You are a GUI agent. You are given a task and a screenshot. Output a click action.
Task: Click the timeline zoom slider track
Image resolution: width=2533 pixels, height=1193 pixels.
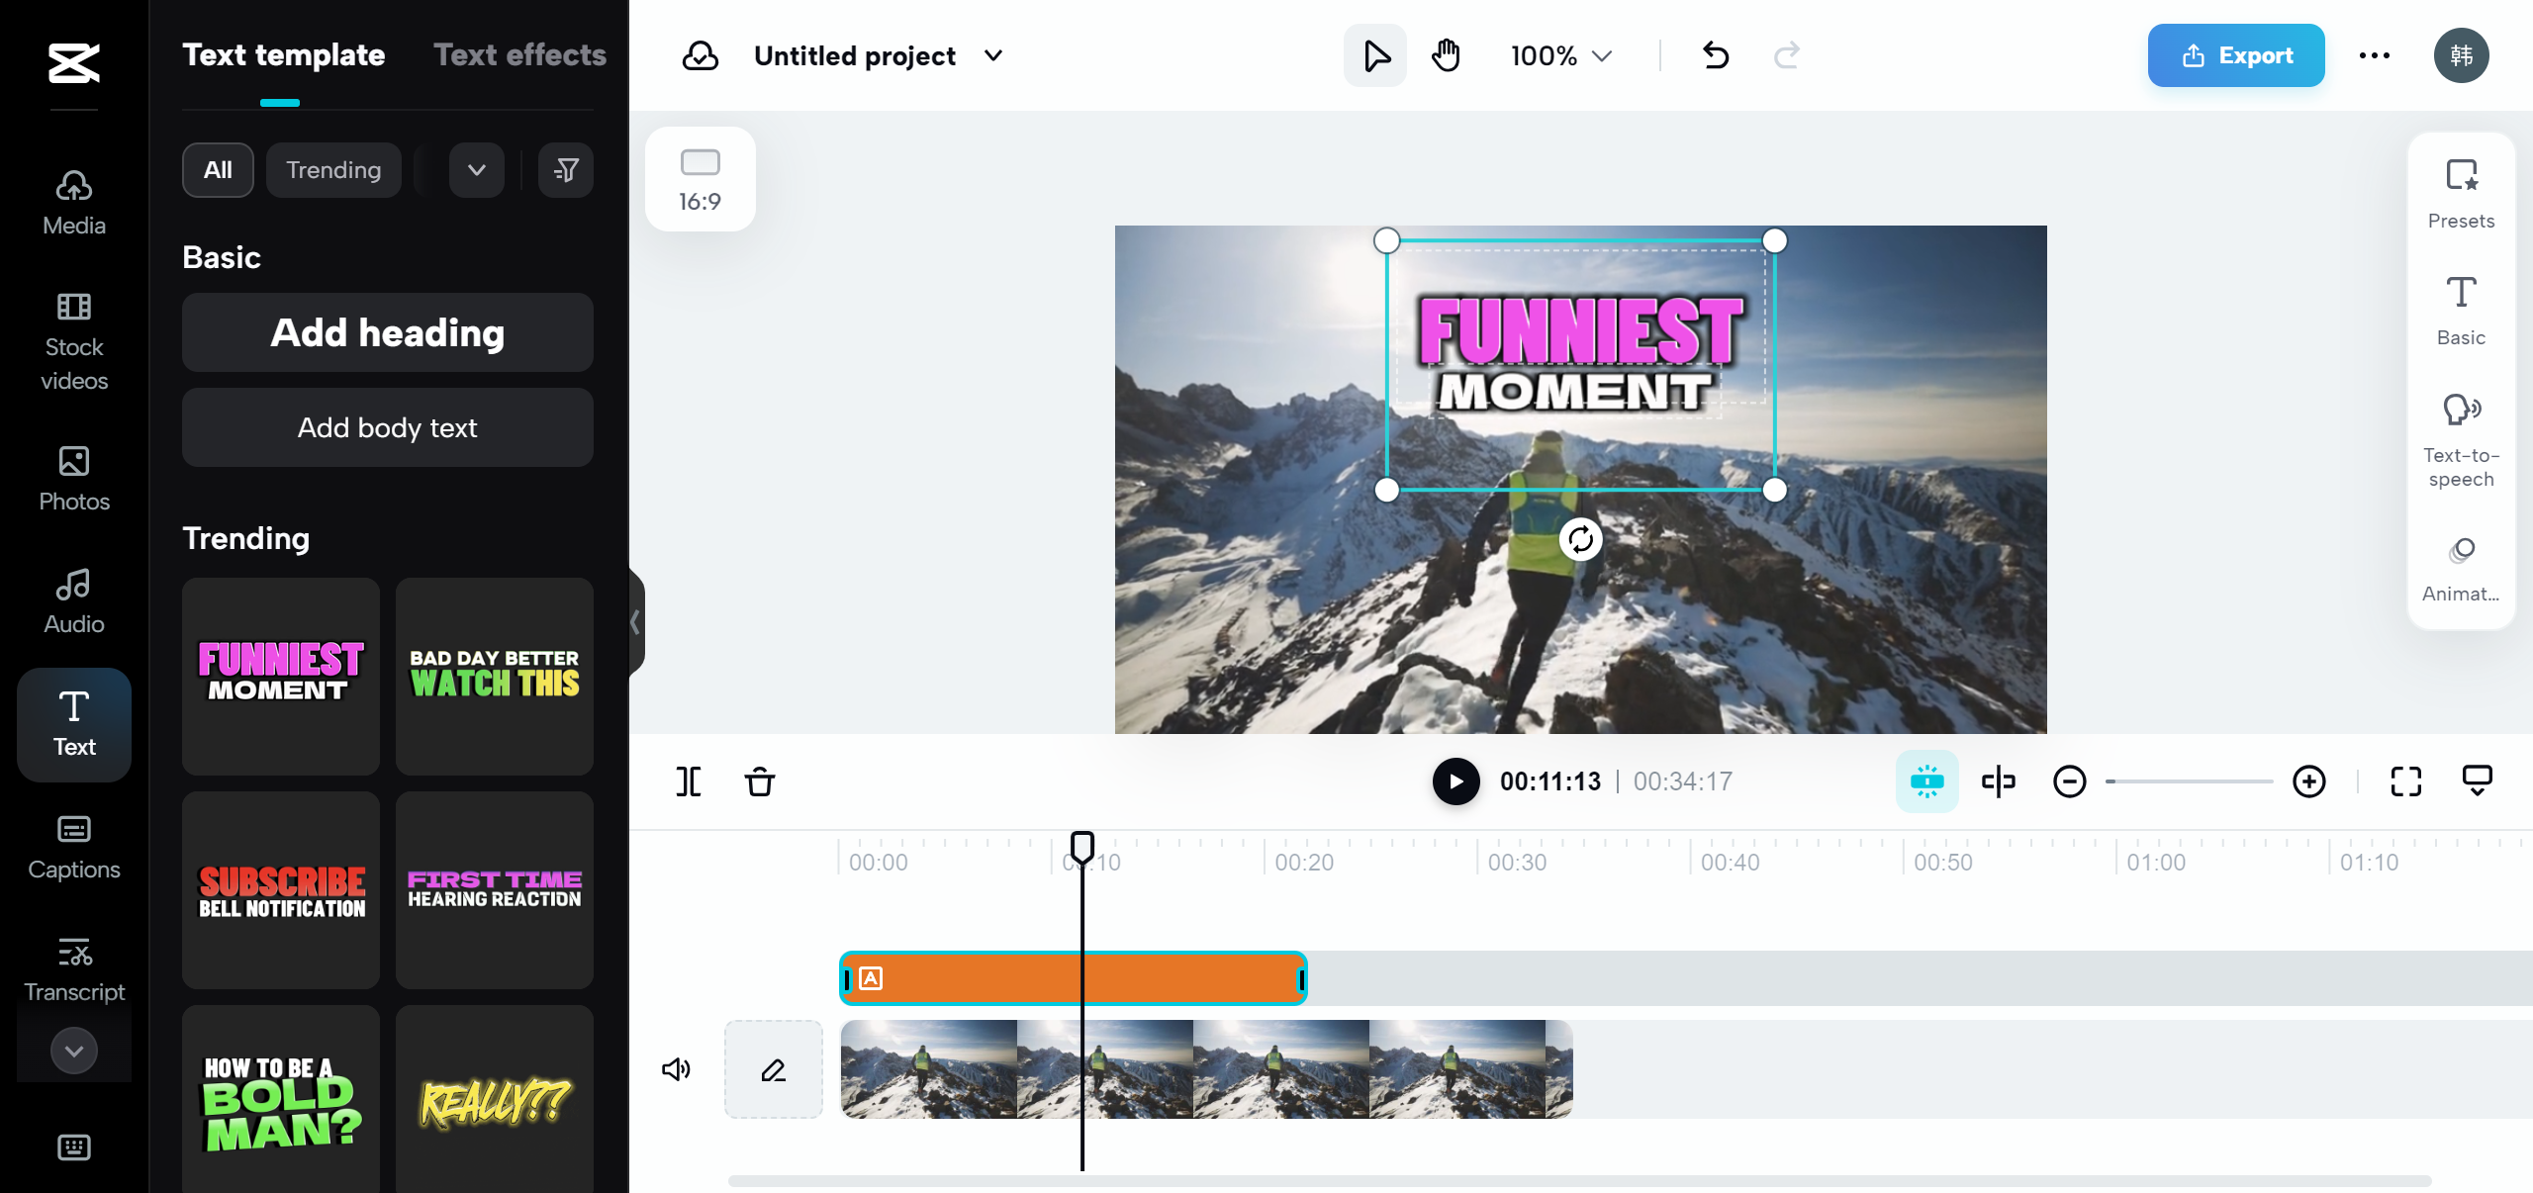[x=2189, y=781]
